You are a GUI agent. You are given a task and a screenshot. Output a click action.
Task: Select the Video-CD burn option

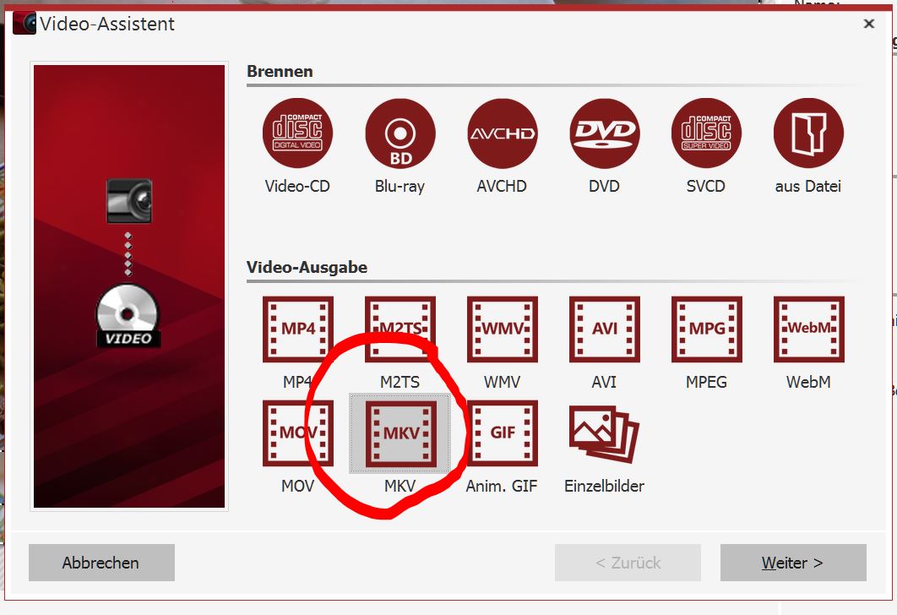click(297, 133)
